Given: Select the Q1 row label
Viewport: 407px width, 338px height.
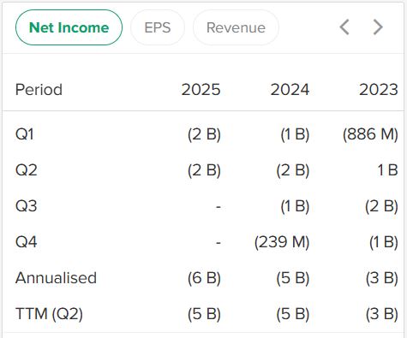Looking at the screenshot, I should pos(25,134).
